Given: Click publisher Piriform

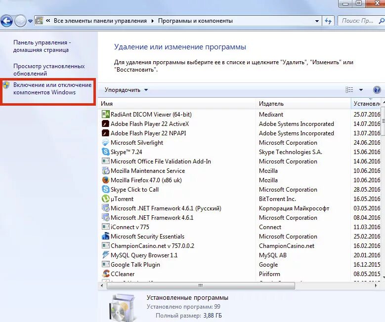Looking at the screenshot, I should tap(269, 274).
